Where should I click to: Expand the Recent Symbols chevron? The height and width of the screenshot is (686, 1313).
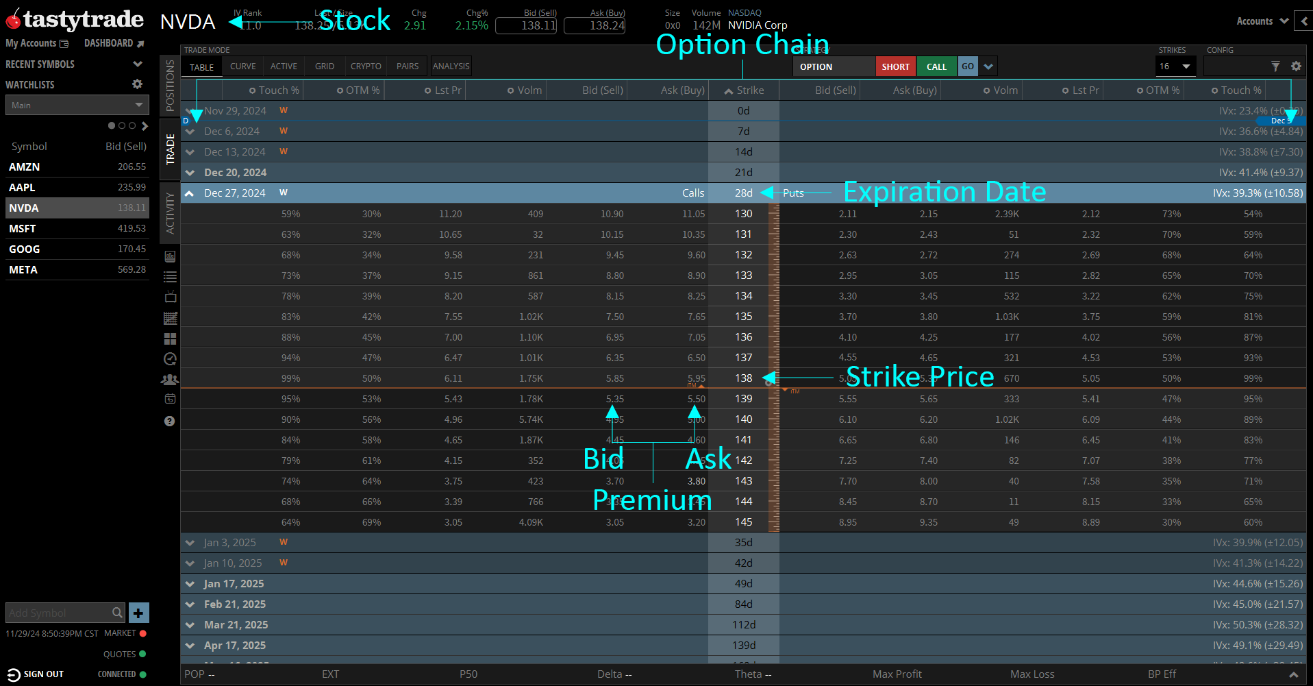tap(138, 64)
